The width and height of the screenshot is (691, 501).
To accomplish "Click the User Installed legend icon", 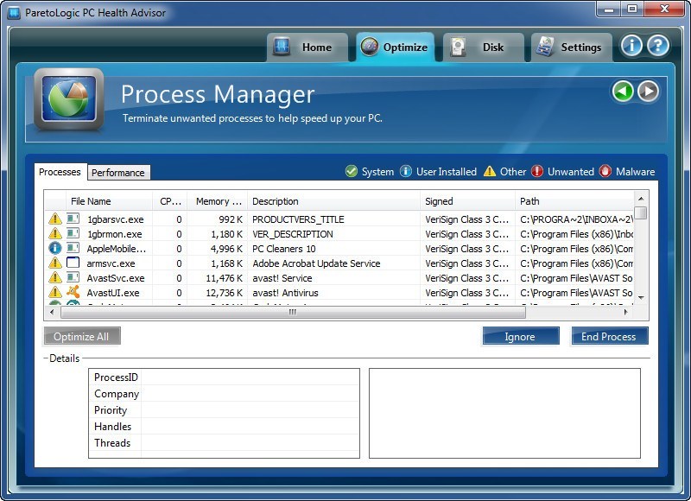I will (x=407, y=171).
